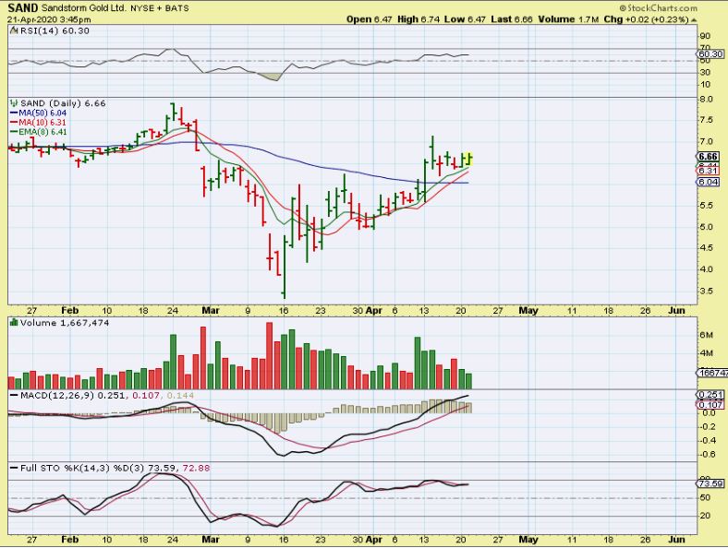Click the Open 6.47 value
The width and height of the screenshot is (728, 548).
click(x=370, y=19)
